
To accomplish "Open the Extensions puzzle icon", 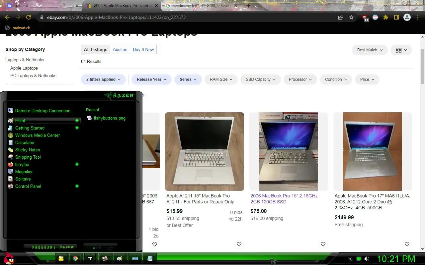I will pos(385,17).
